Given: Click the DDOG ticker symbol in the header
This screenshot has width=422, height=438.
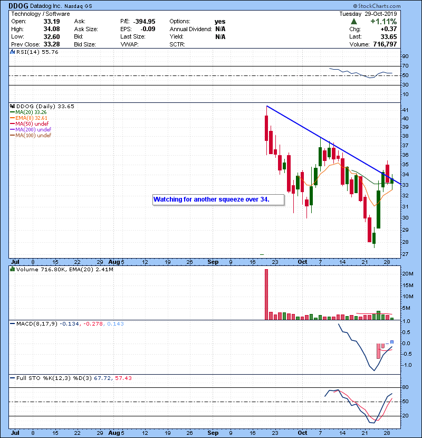Looking at the screenshot, I should pyautogui.click(x=18, y=6).
